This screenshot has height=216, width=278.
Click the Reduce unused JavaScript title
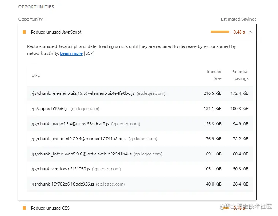coord(56,32)
